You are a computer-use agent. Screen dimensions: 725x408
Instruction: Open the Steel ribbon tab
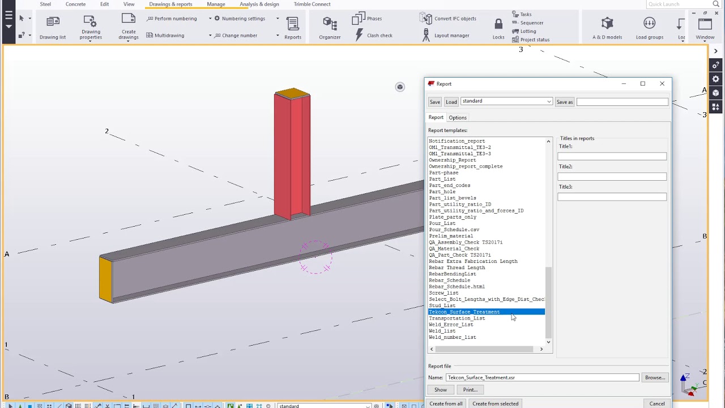45,4
